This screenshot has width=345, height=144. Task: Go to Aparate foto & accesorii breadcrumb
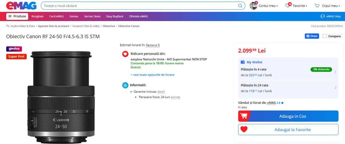click(x=53, y=26)
